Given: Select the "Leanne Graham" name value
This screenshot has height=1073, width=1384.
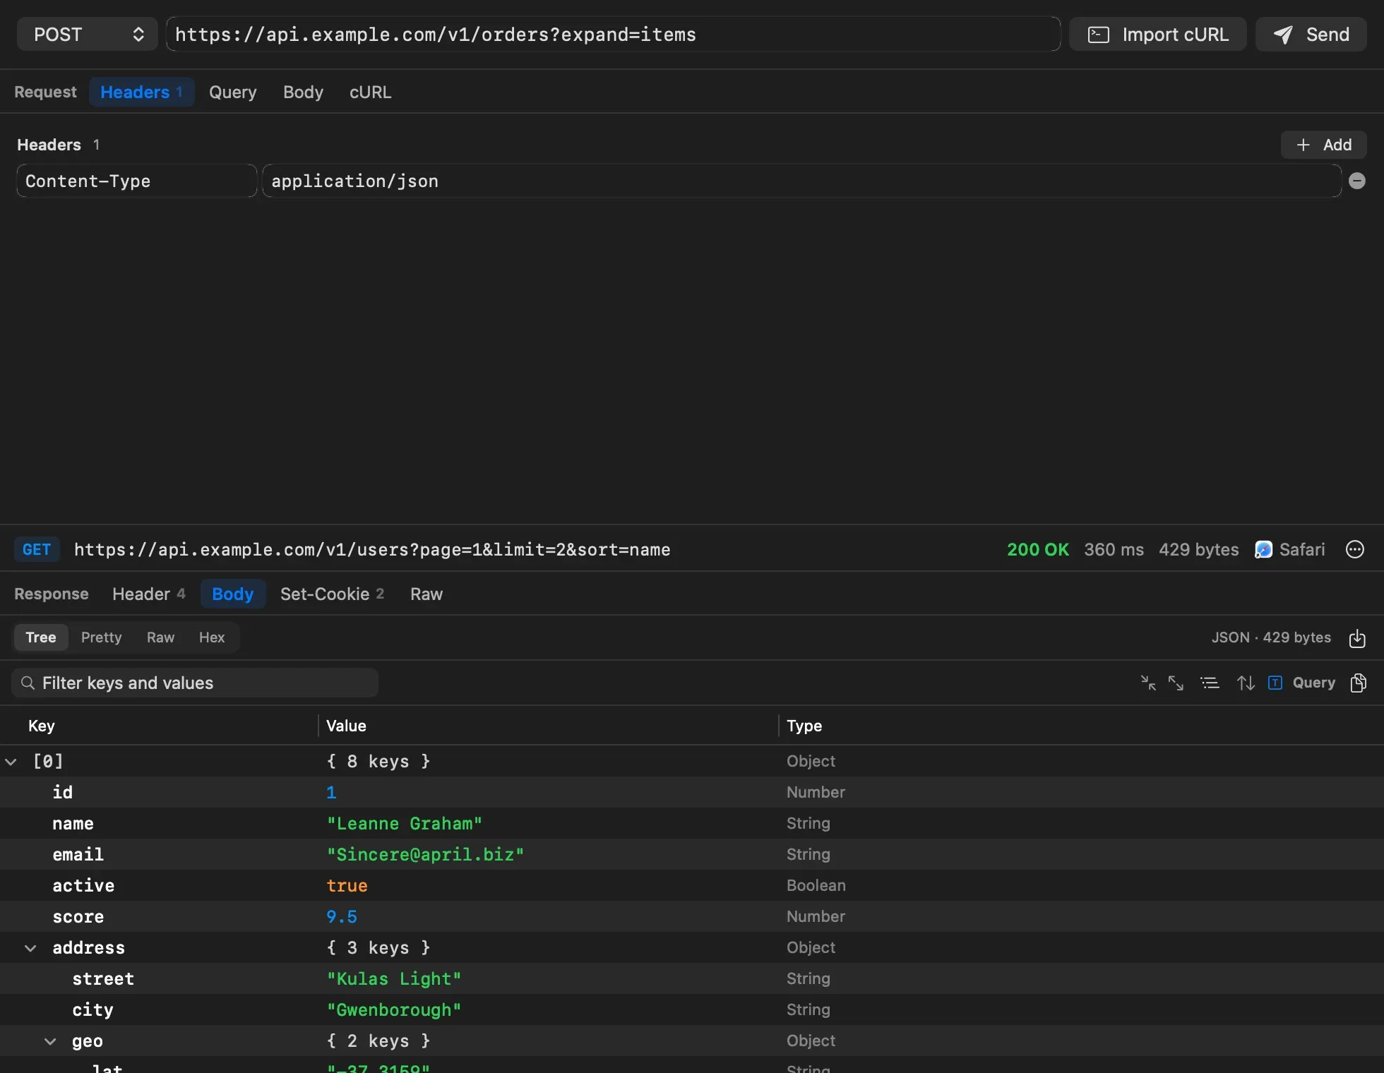Looking at the screenshot, I should pos(405,823).
